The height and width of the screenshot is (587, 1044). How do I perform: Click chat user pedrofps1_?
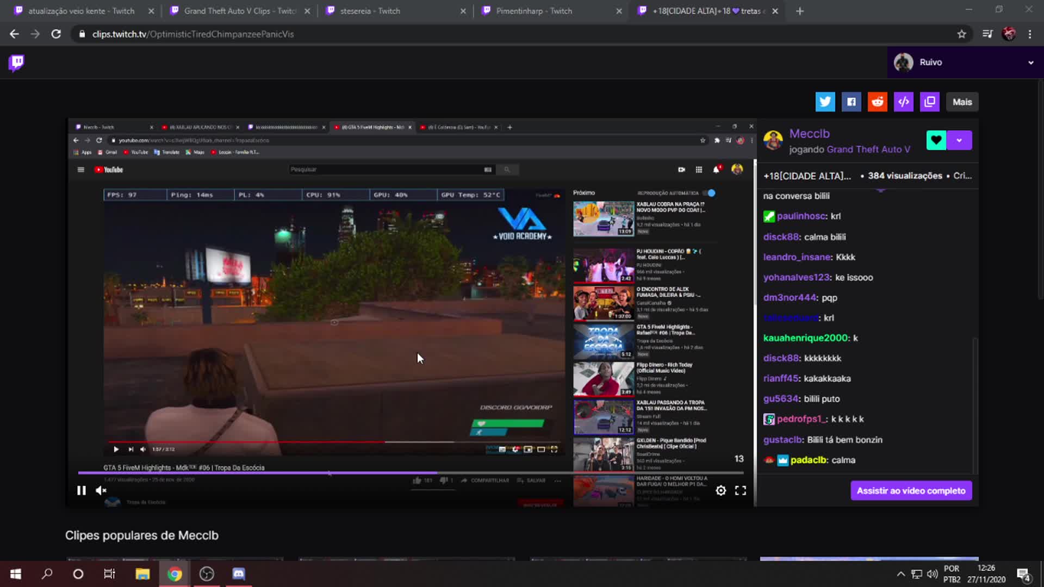point(802,419)
